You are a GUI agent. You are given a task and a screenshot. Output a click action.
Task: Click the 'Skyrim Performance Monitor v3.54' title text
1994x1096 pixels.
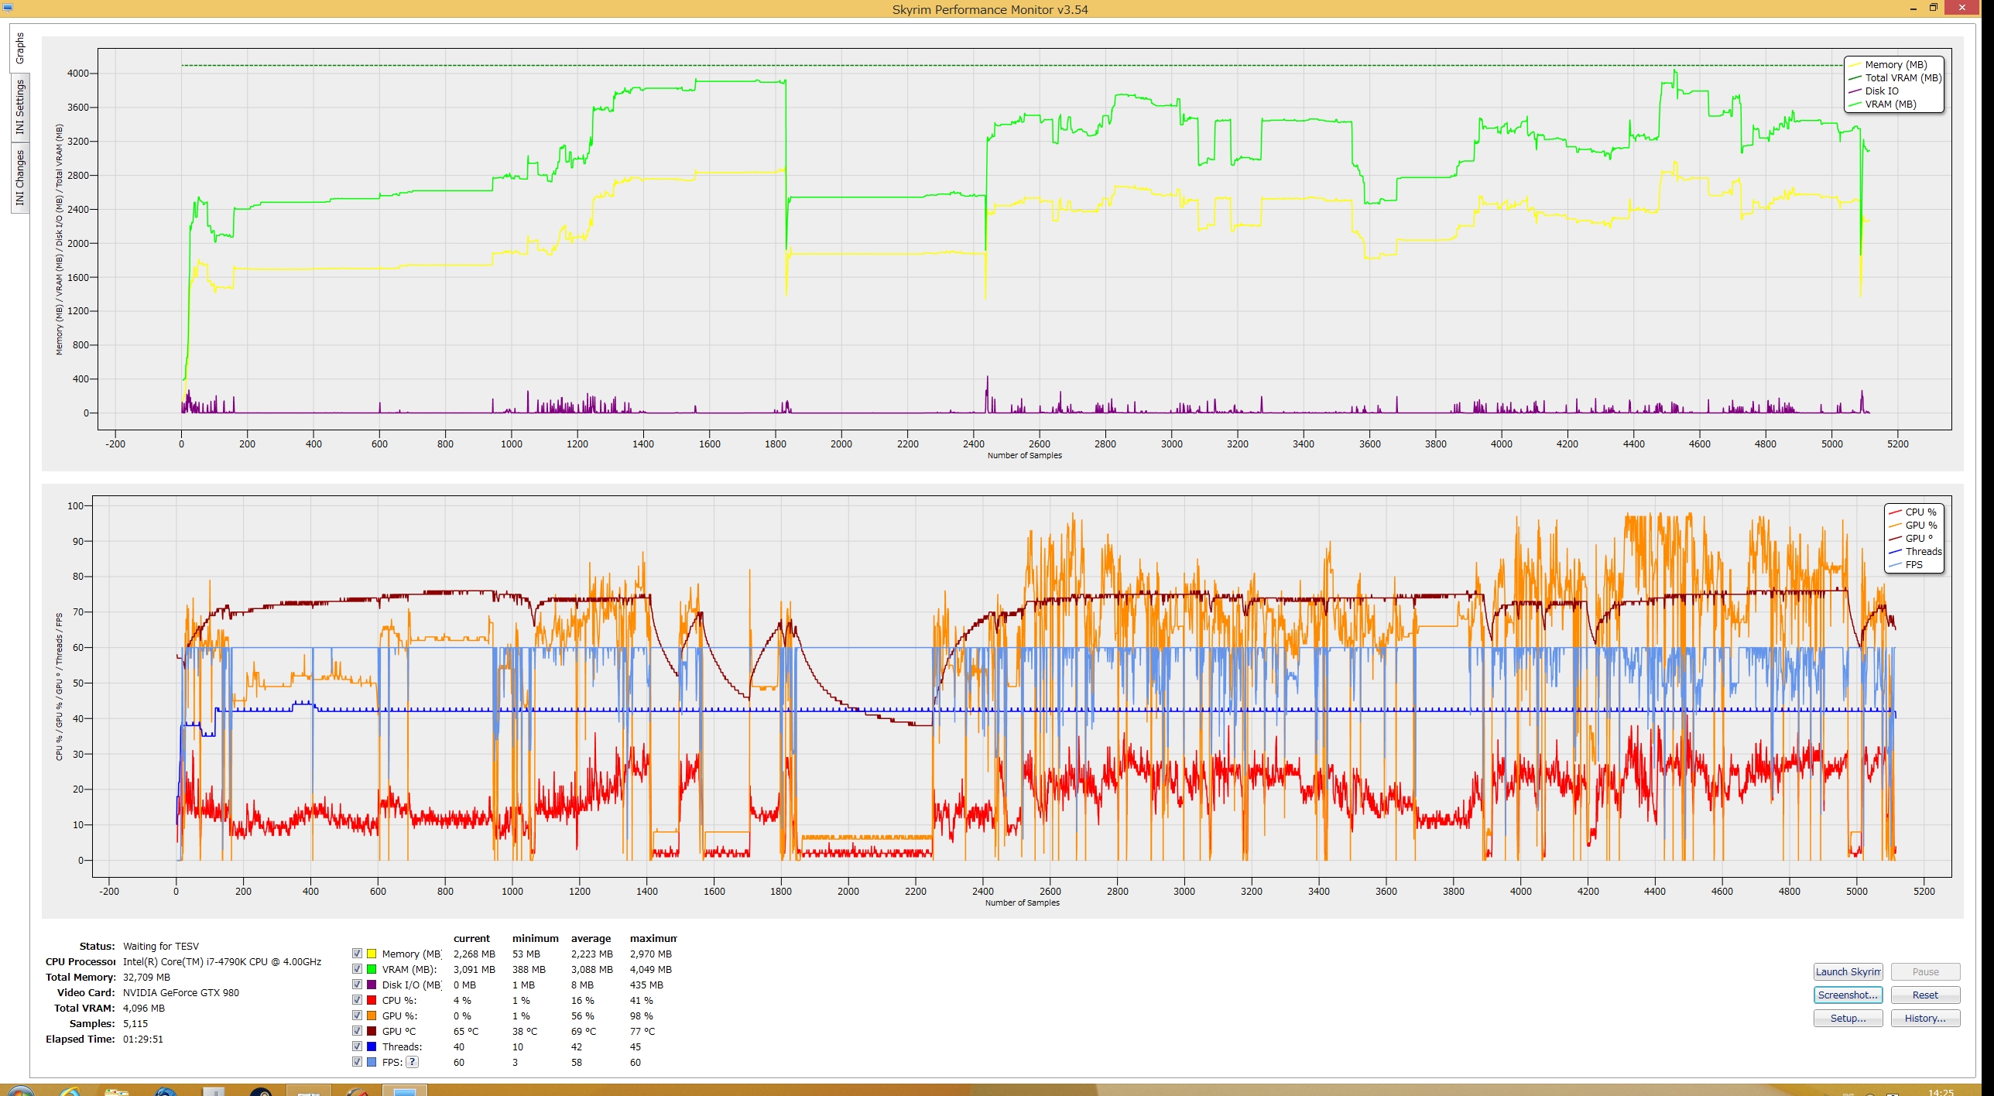coord(990,9)
